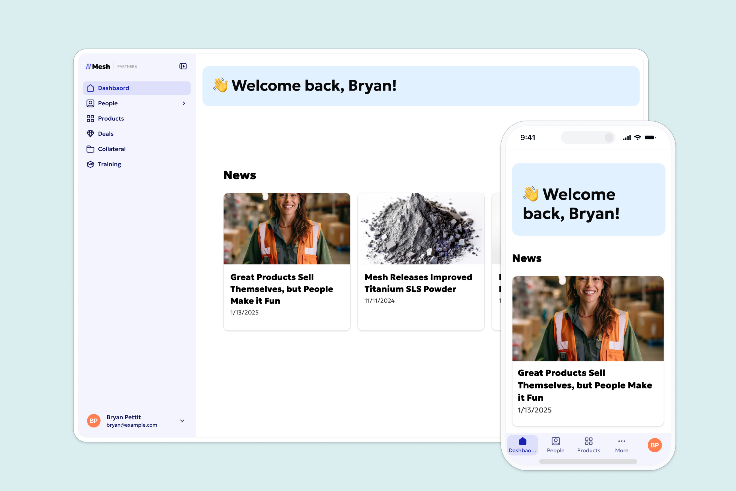This screenshot has height=491, width=736.
Task: Open Deals via the diamond icon
Action: [91, 134]
